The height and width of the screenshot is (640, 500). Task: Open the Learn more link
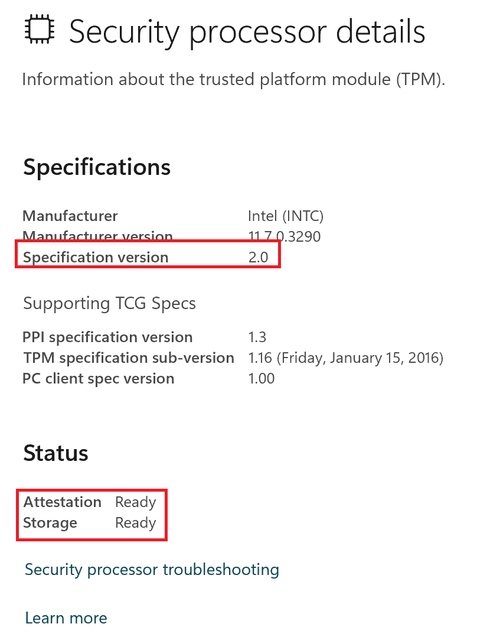pyautogui.click(x=66, y=618)
